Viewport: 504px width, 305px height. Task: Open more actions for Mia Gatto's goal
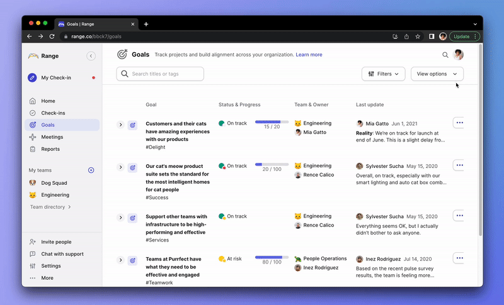(x=459, y=123)
